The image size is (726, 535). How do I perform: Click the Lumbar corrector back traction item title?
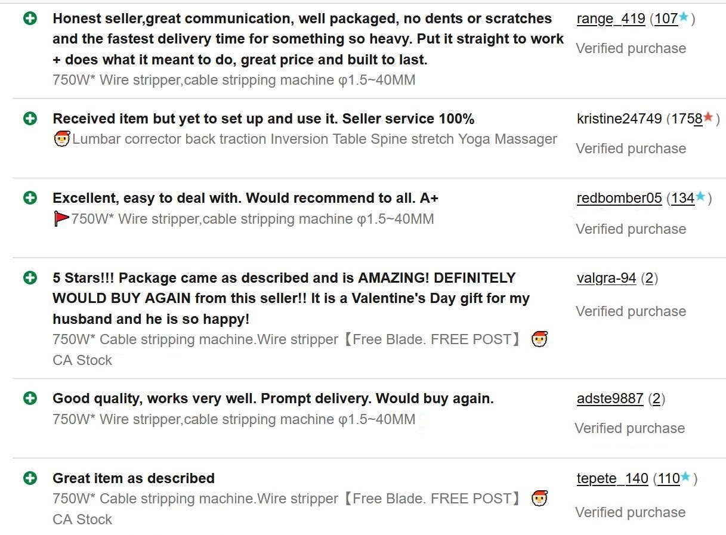(x=314, y=140)
